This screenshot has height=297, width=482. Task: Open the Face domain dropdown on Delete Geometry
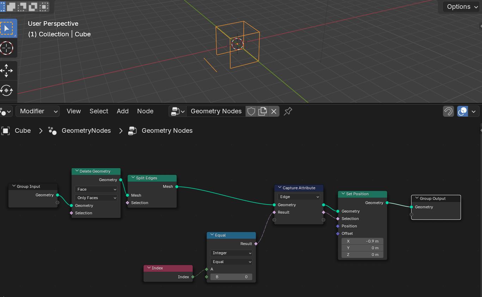[x=96, y=189]
